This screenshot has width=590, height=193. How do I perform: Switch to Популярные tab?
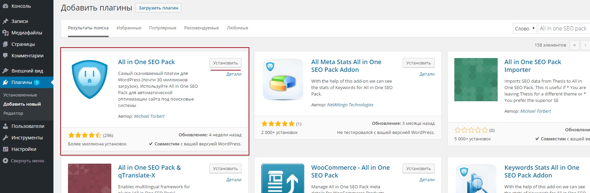click(x=163, y=28)
